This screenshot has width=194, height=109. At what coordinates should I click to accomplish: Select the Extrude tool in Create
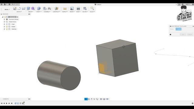pyautogui.click(x=28, y=8)
